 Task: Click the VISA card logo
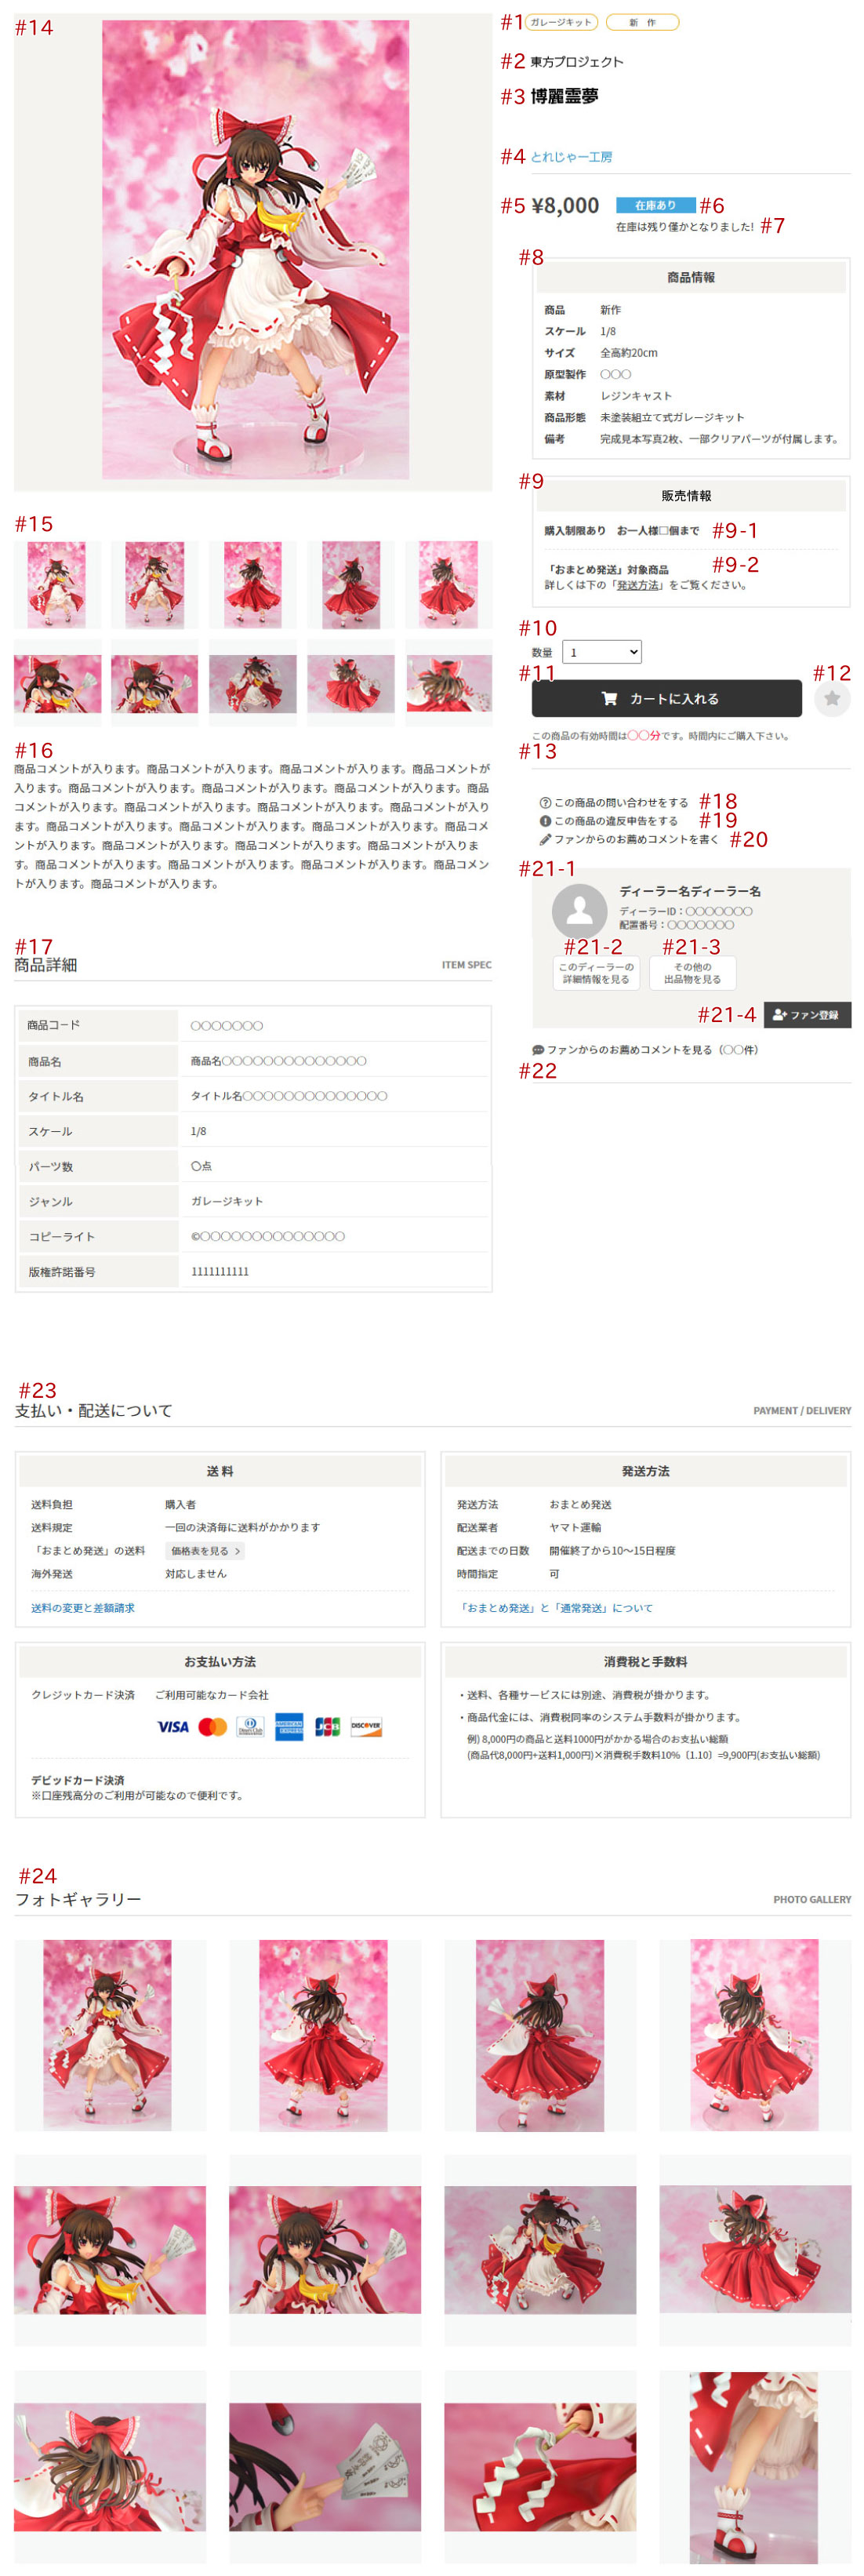[173, 1726]
